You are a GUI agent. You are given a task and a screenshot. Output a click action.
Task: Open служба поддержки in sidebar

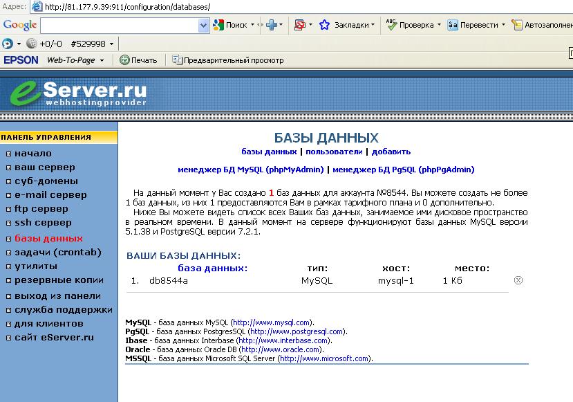64,310
